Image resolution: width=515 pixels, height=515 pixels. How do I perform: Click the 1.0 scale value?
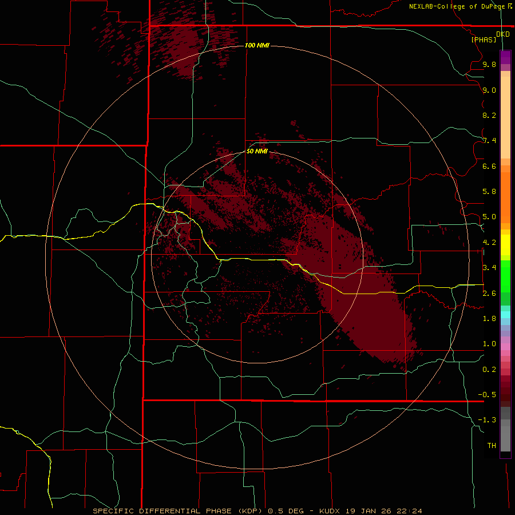click(489, 344)
